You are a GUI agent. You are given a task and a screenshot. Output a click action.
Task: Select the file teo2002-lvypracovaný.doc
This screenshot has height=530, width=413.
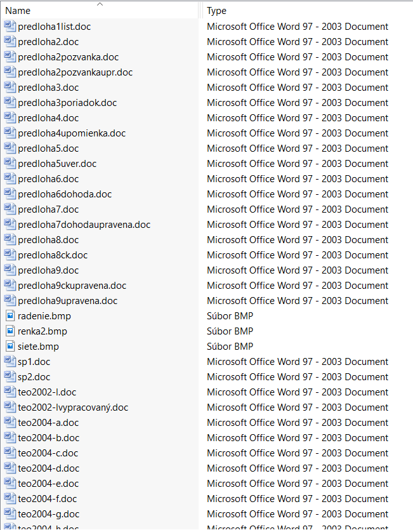pos(73,407)
